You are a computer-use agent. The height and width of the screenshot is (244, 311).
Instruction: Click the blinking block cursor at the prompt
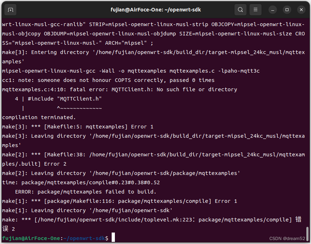(113, 237)
